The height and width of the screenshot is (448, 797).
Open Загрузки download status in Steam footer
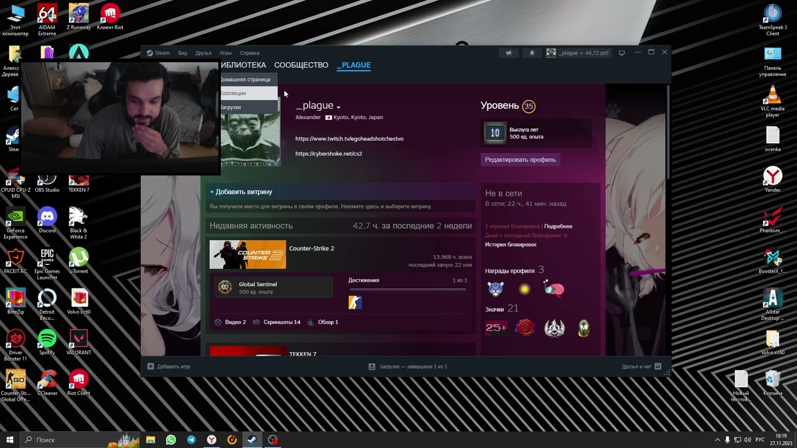coord(408,366)
